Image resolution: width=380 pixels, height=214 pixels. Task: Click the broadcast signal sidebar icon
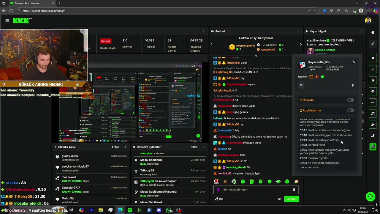click(x=373, y=103)
